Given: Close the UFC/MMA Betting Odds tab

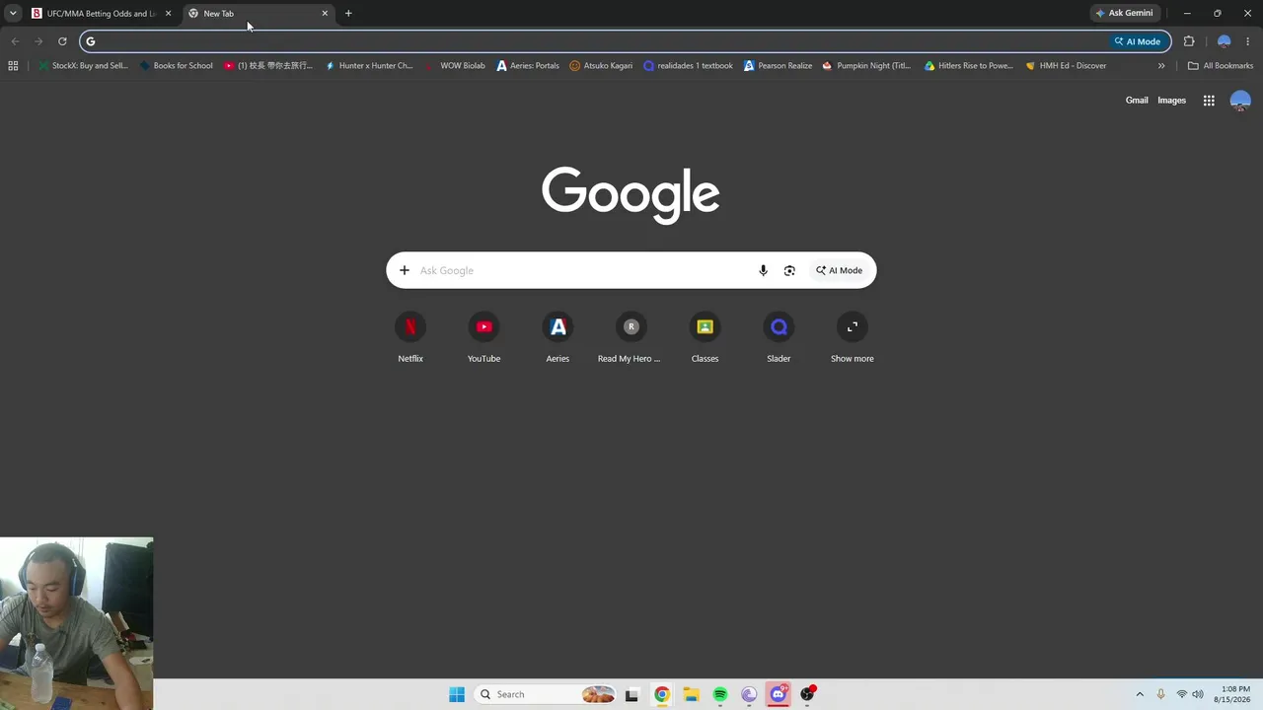Looking at the screenshot, I should tap(168, 14).
